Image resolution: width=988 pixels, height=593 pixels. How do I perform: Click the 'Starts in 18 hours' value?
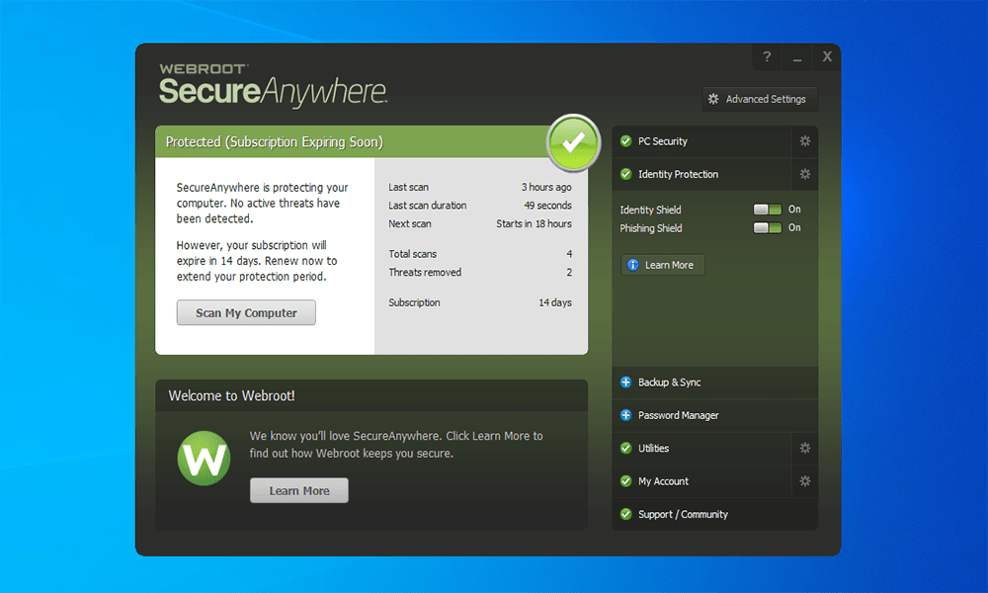click(534, 223)
